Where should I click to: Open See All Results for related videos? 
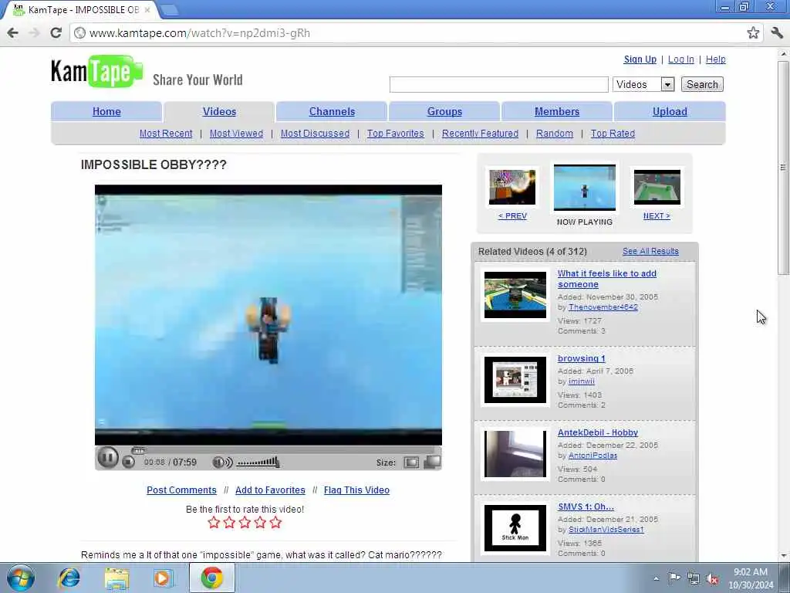tap(650, 251)
